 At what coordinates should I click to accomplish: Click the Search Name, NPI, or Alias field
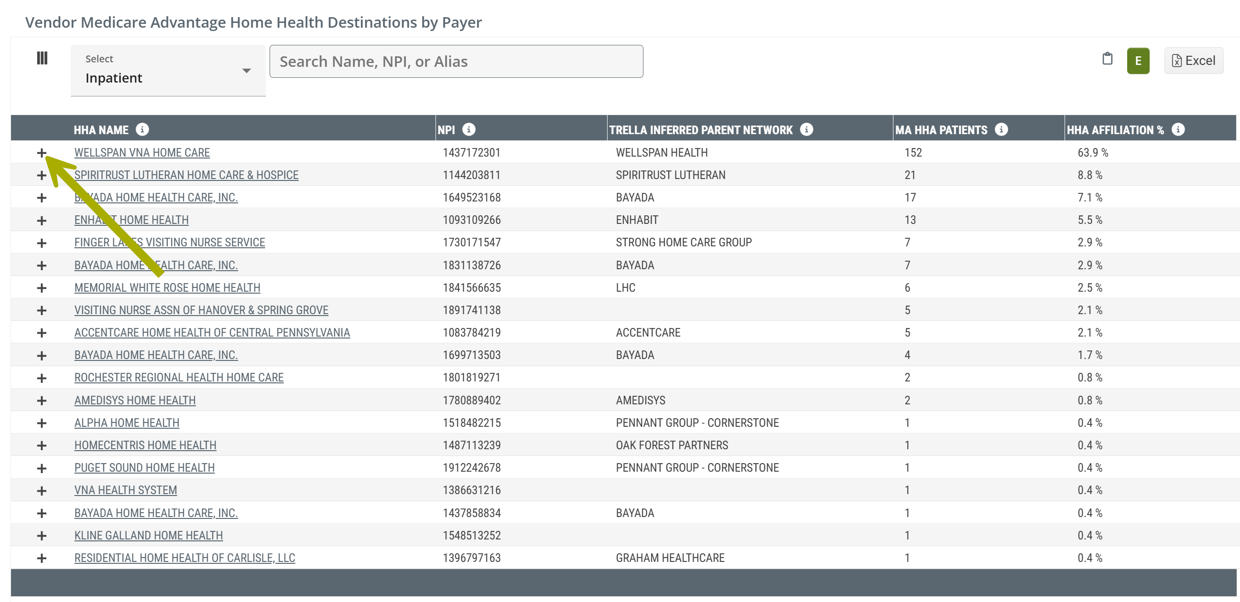click(x=456, y=62)
